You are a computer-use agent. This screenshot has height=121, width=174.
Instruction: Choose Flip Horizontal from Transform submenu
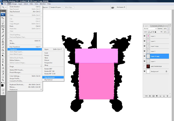point(53,77)
